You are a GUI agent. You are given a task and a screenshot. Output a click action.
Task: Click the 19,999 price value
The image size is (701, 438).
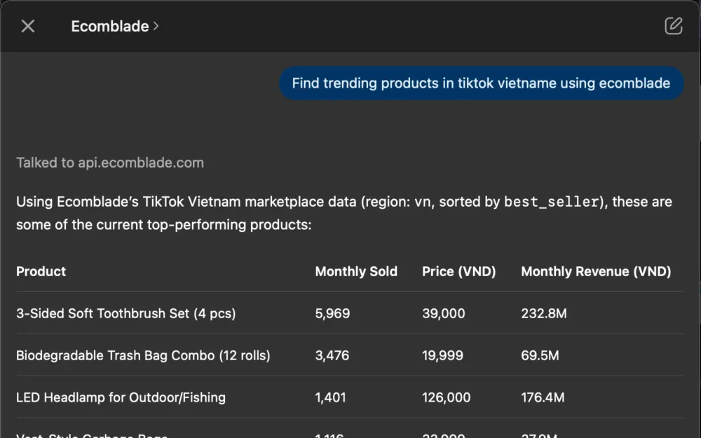click(x=442, y=355)
